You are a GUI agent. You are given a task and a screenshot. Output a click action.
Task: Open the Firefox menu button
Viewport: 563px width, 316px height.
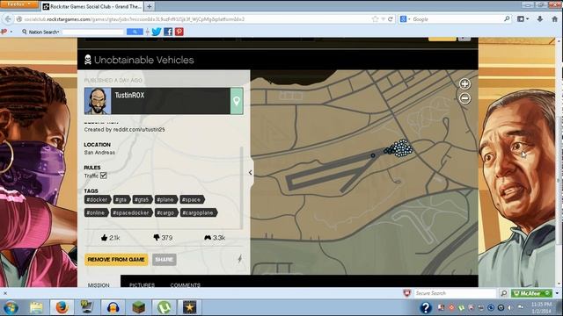coord(18,4)
